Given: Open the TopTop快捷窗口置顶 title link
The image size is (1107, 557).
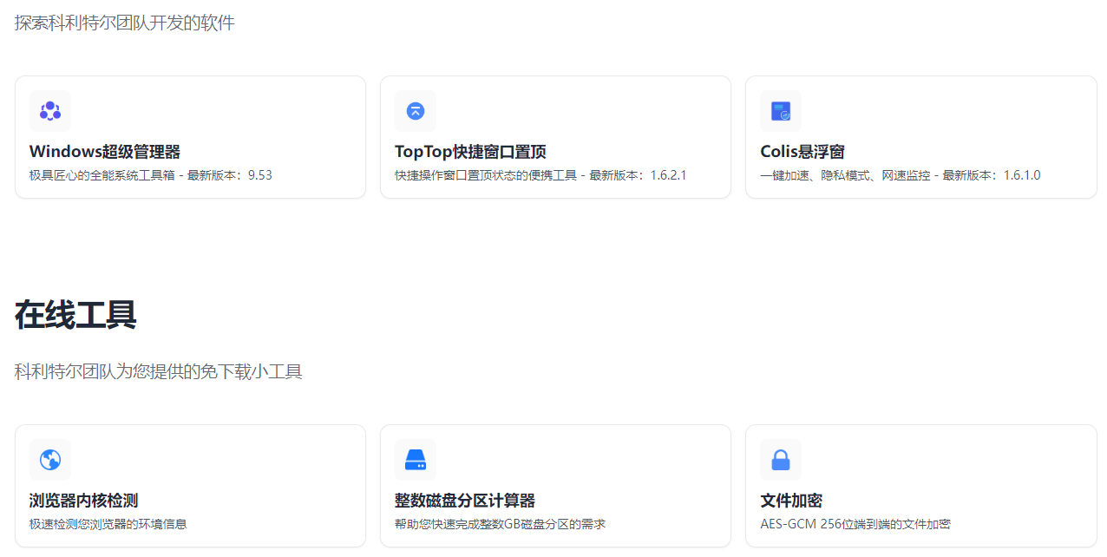Looking at the screenshot, I should click(470, 152).
